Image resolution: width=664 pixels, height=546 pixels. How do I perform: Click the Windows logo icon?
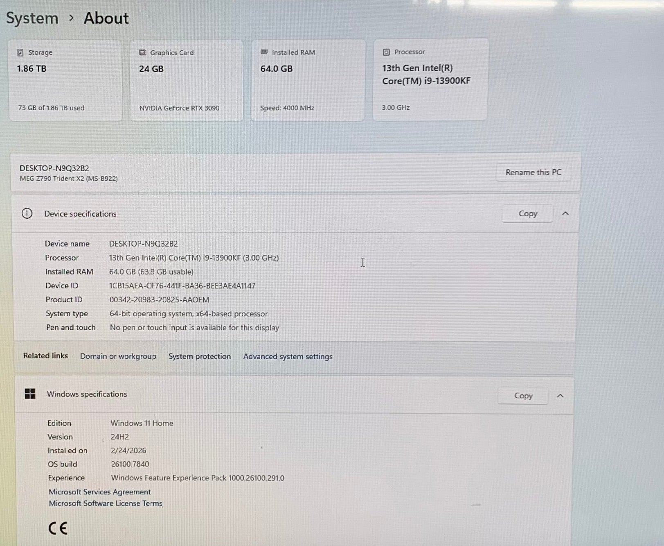pyautogui.click(x=30, y=394)
